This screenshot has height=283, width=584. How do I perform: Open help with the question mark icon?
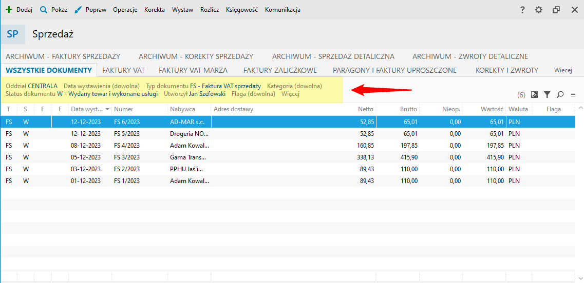point(522,10)
